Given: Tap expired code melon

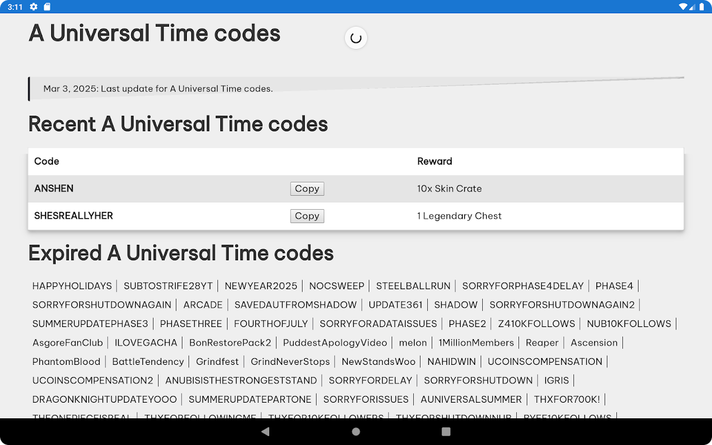Looking at the screenshot, I should pos(413,343).
